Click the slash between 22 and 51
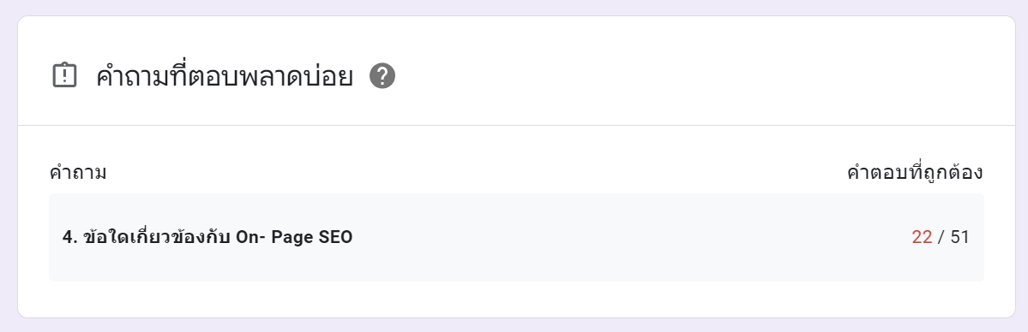Screen dimensions: 1028x332 [941, 237]
